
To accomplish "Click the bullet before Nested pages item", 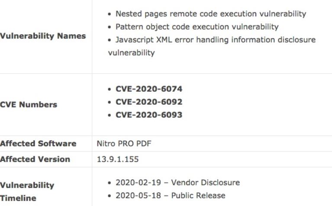I will click(109, 14).
